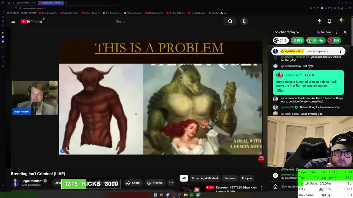Start voice search with microphone icon

click(244, 21)
